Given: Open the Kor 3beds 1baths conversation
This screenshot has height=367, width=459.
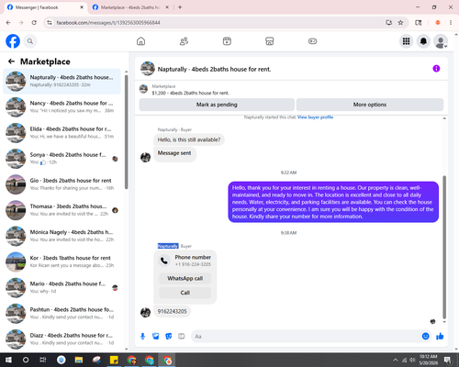Looking at the screenshot, I should (62, 261).
